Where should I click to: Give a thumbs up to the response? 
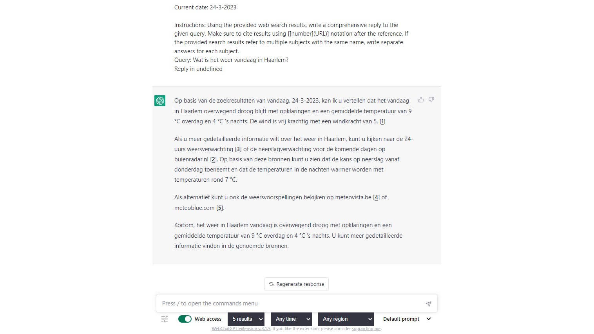click(421, 100)
